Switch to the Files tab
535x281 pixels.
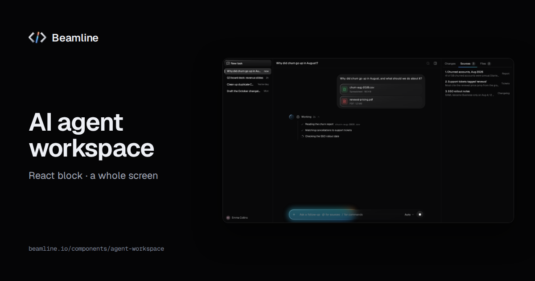(486, 64)
